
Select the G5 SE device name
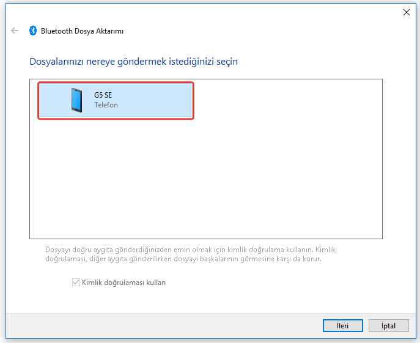(103, 95)
